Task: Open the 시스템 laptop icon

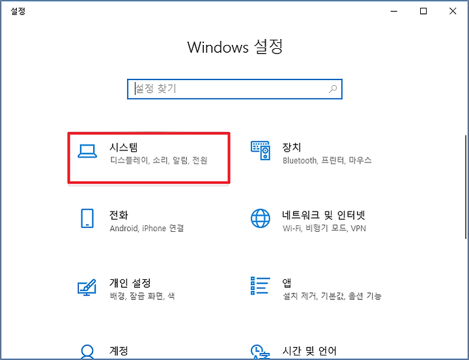Action: tap(87, 151)
